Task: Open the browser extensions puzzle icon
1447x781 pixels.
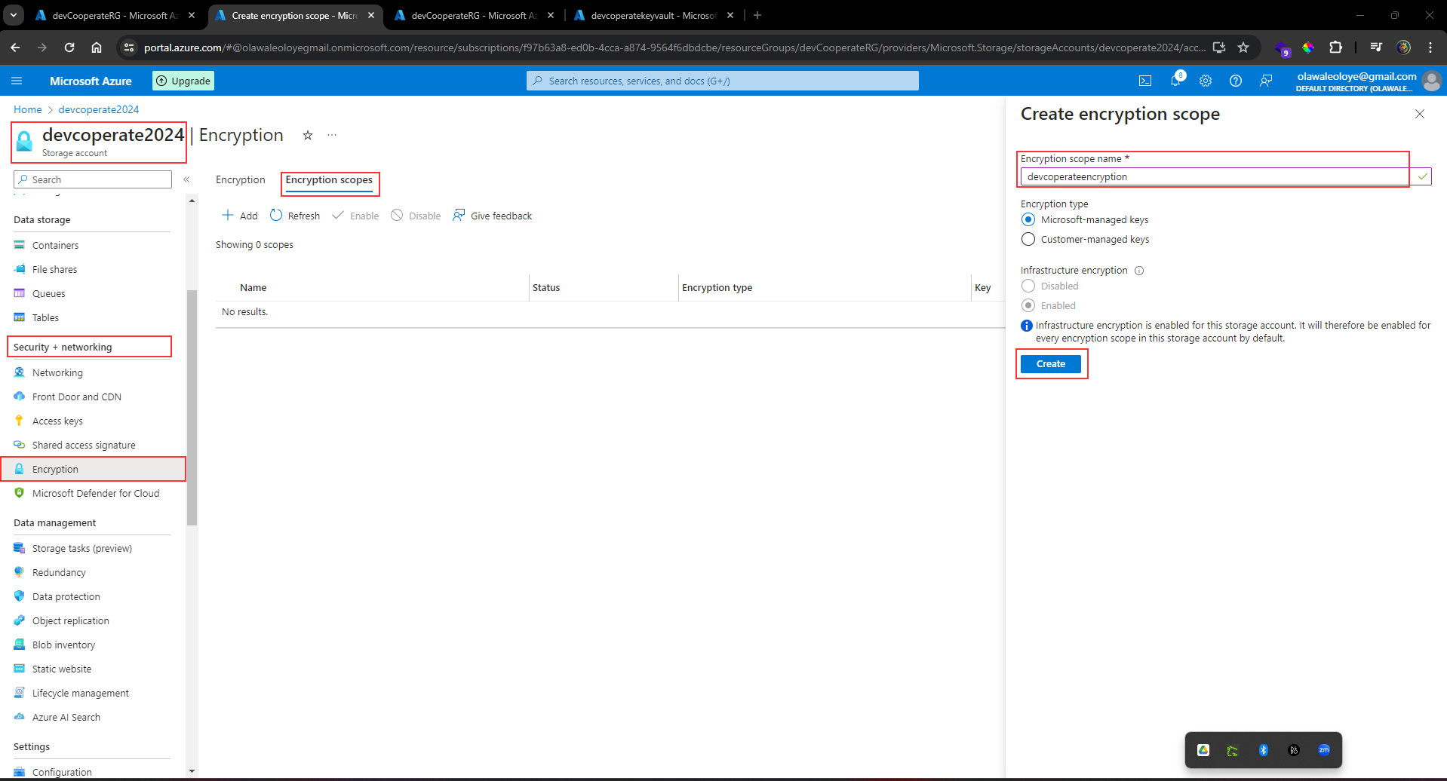Action: pos(1335,47)
